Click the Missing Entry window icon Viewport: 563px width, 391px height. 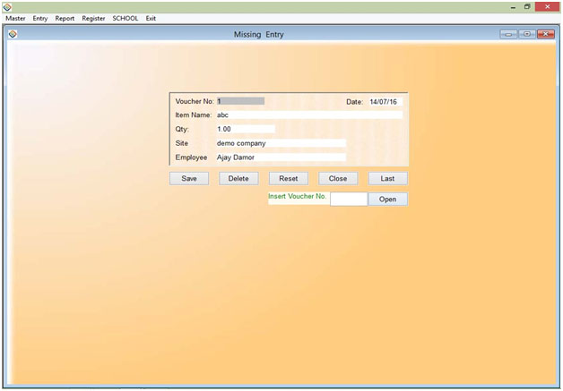tap(13, 34)
